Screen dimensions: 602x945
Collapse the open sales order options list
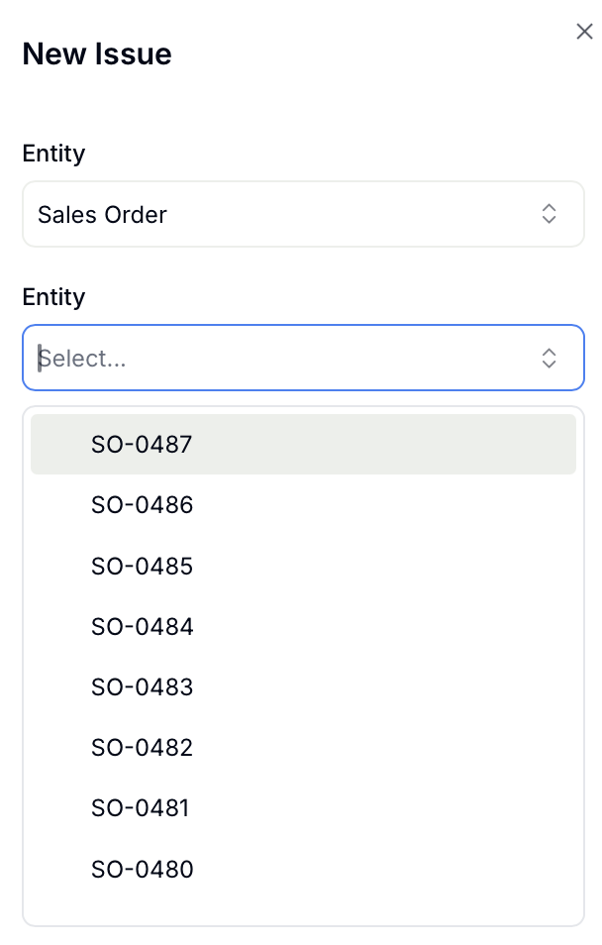[549, 359]
